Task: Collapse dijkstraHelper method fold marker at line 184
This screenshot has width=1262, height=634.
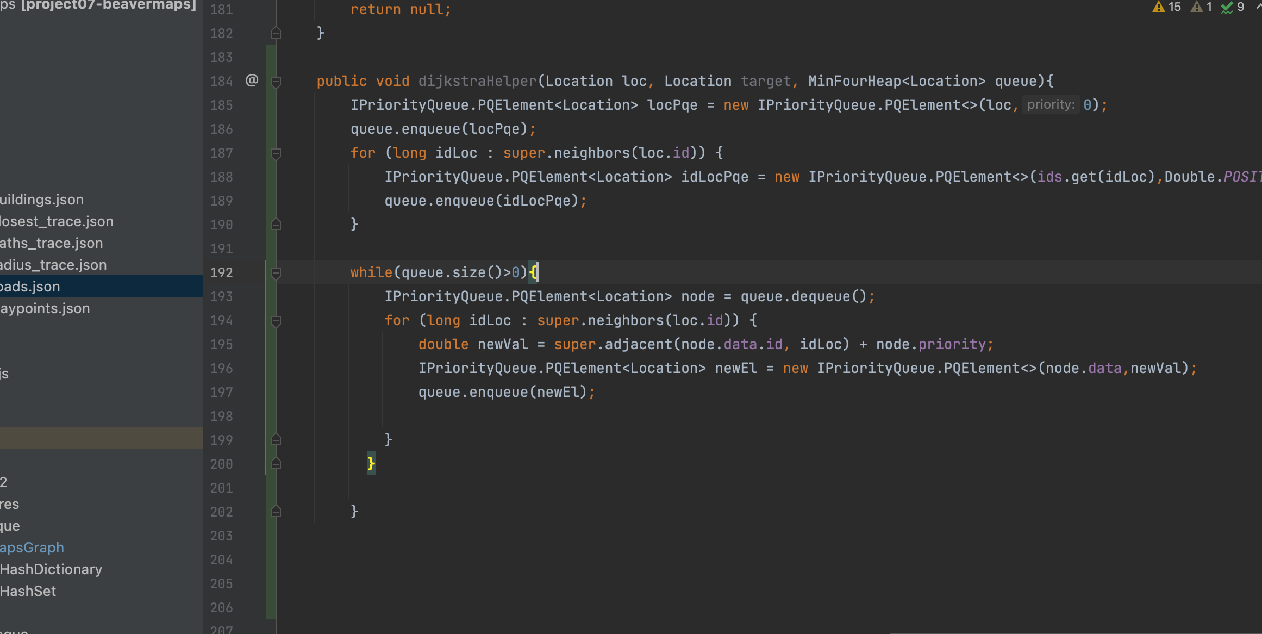Action: (x=276, y=82)
